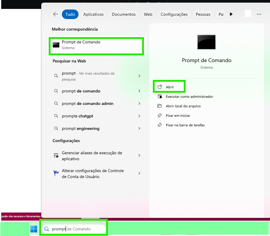Open the Configurações filter tab

[174, 14]
